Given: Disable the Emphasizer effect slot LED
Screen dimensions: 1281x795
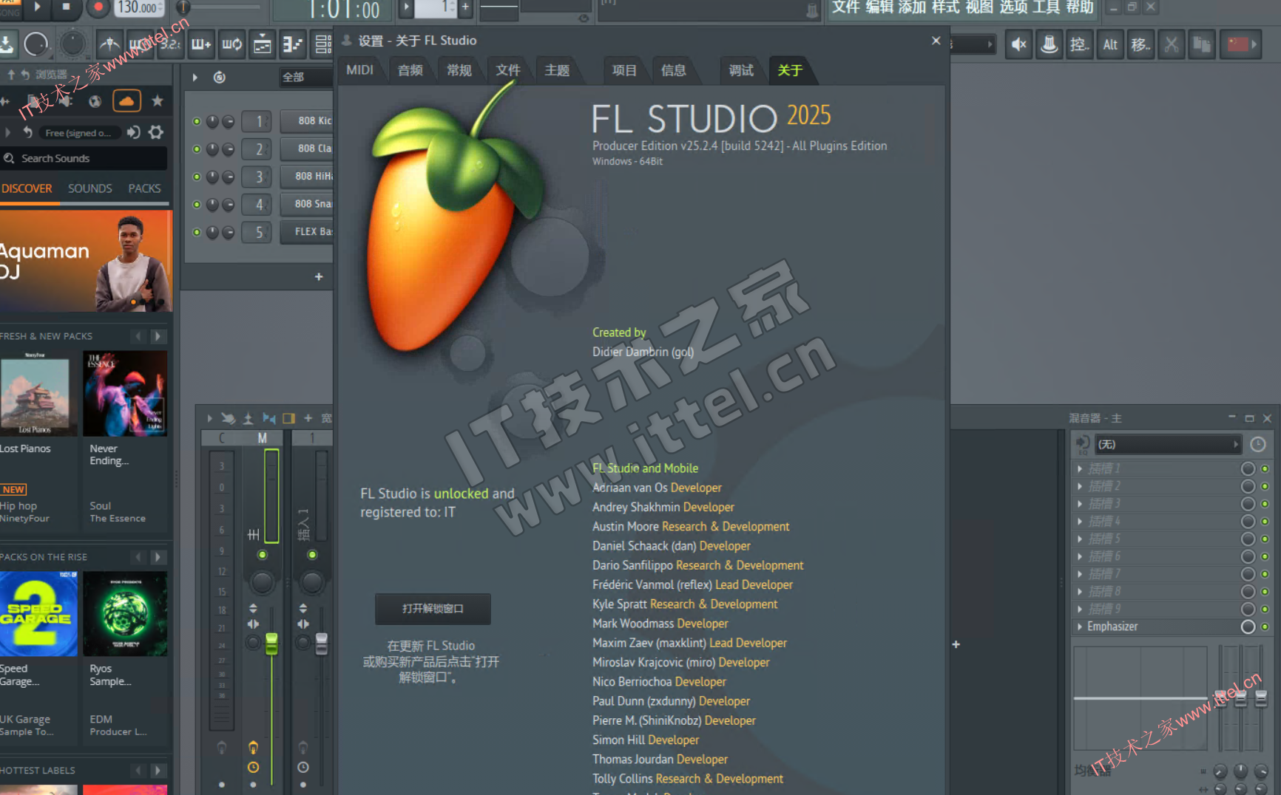Looking at the screenshot, I should (1265, 627).
